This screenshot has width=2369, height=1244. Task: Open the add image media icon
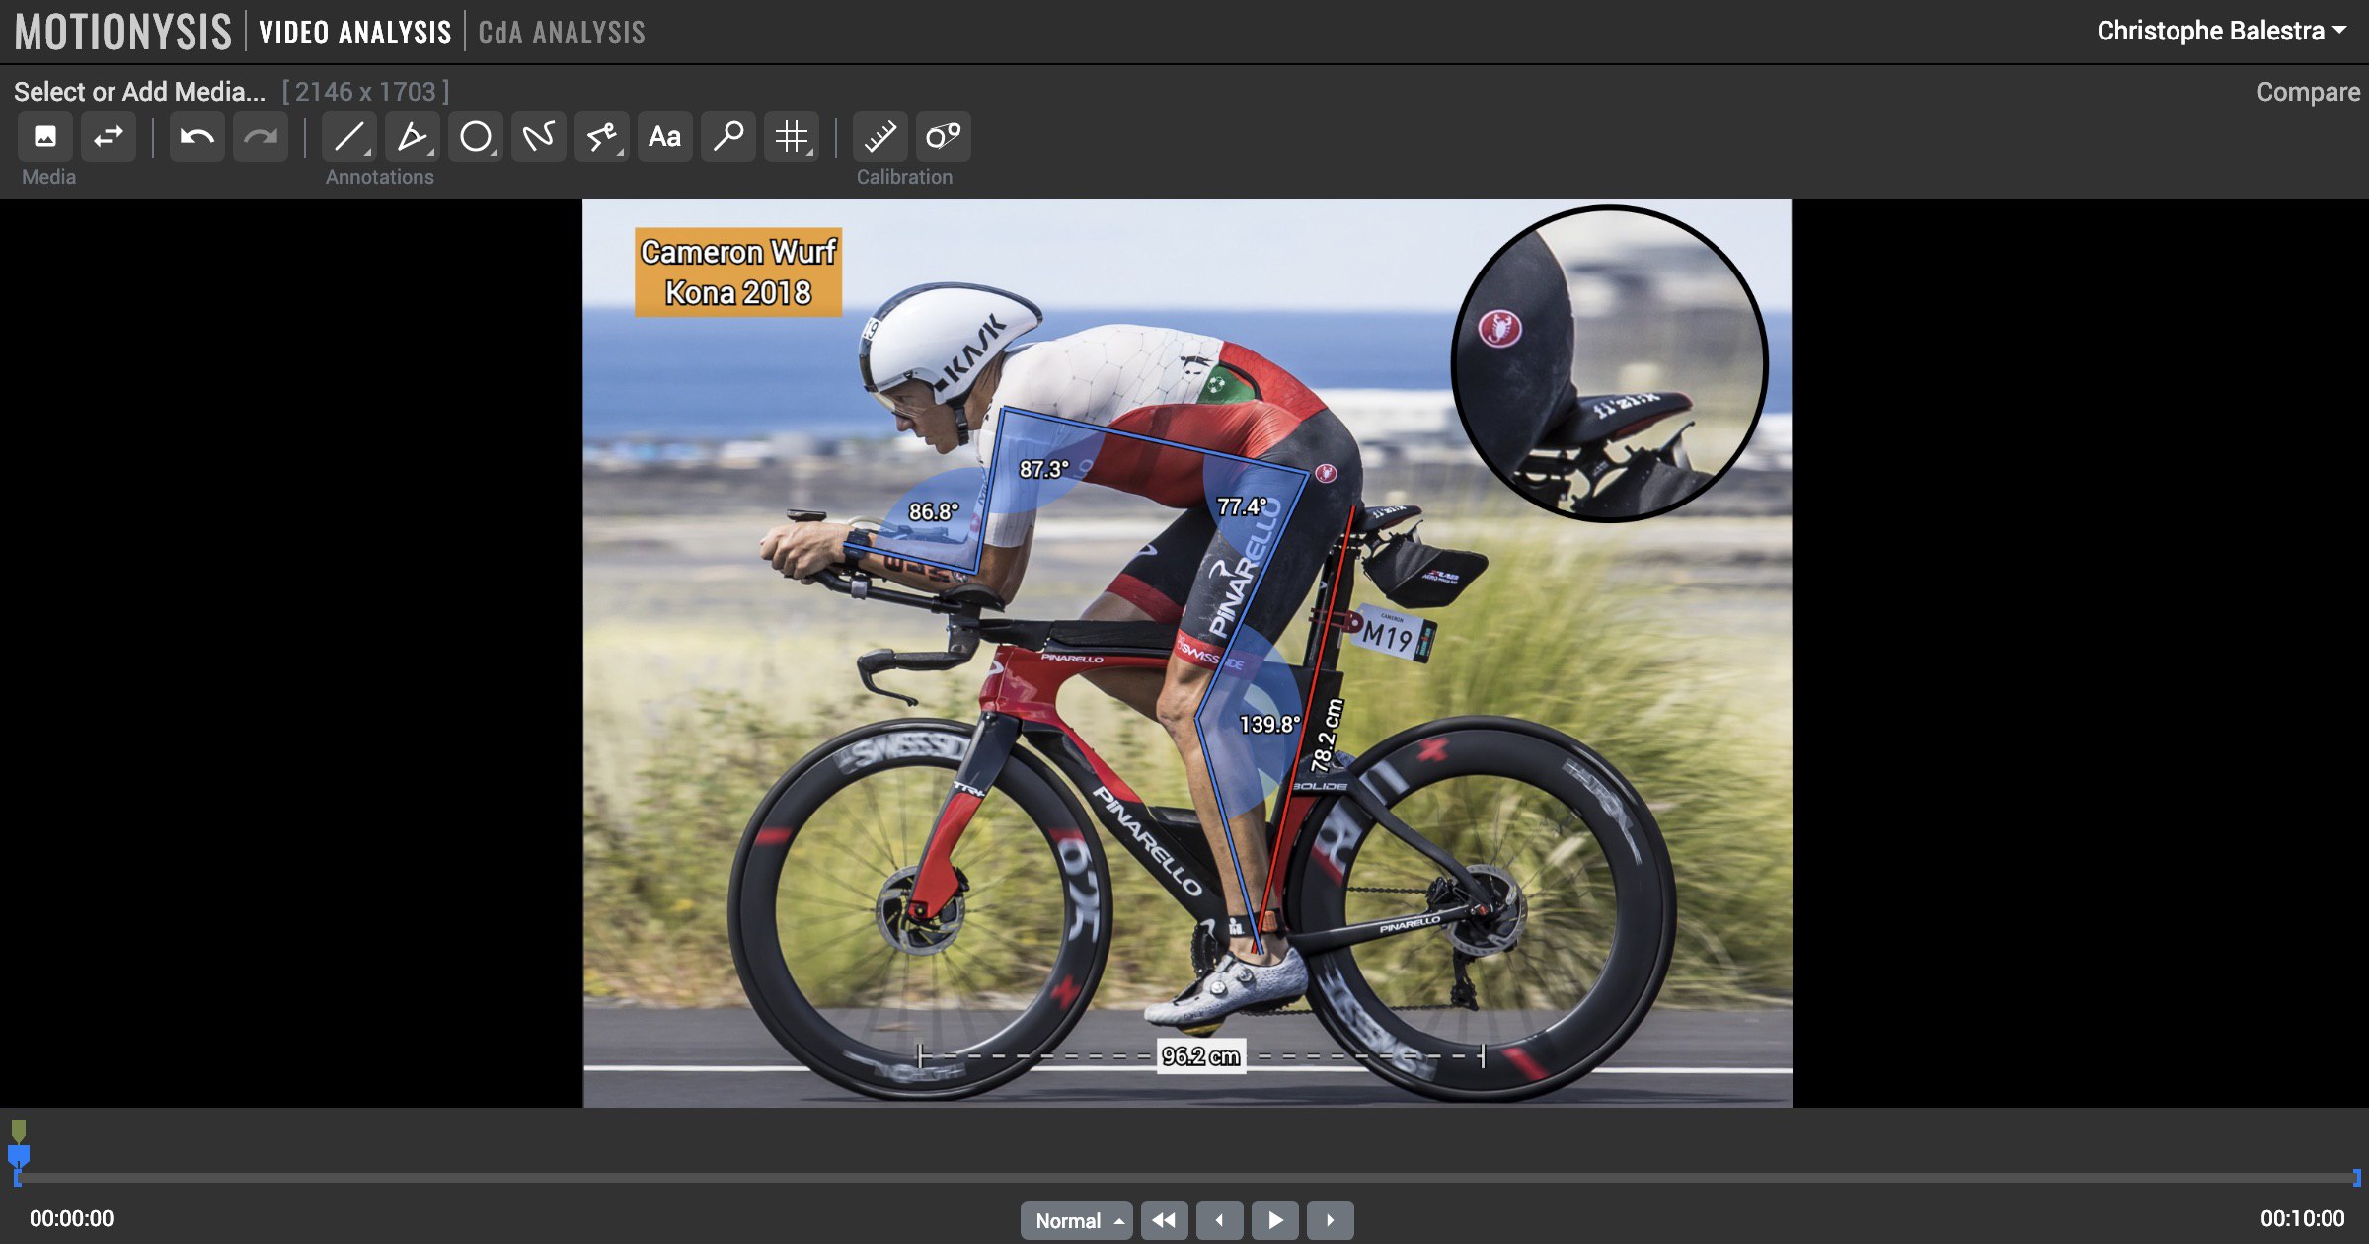[45, 136]
